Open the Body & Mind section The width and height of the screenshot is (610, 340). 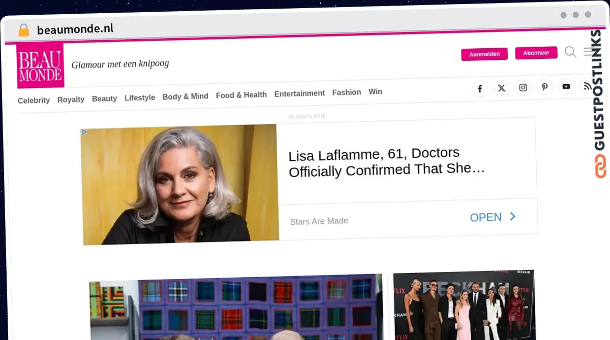(x=186, y=96)
